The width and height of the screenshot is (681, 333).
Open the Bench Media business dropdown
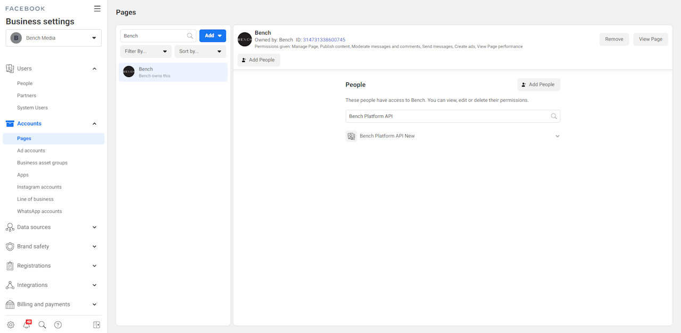tap(54, 38)
